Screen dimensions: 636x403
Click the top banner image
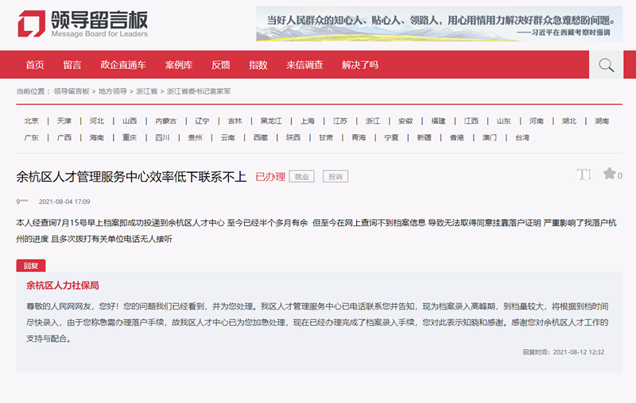tap(440, 24)
